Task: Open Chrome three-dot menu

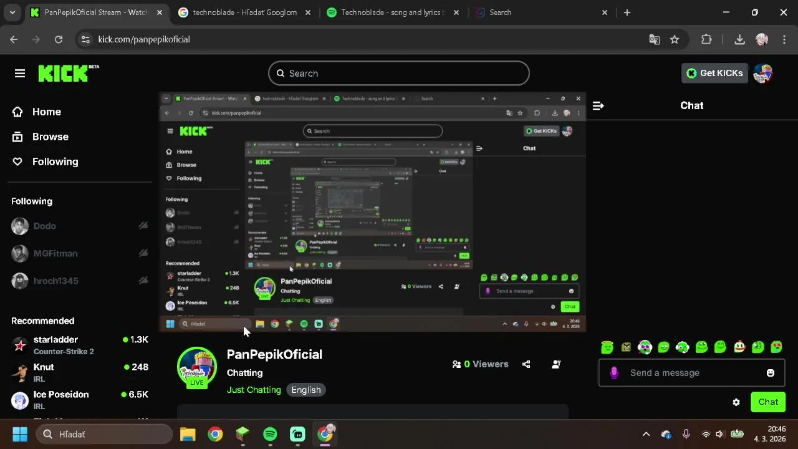Action: [x=784, y=39]
